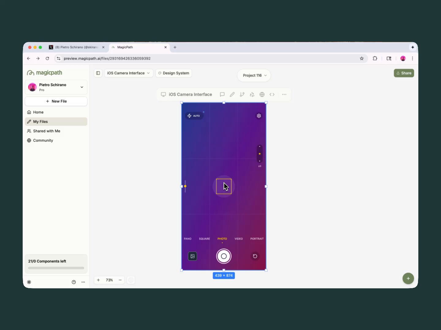Toggle the AUTO flash button in camera design
This screenshot has width=441, height=330.
pyautogui.click(x=194, y=116)
